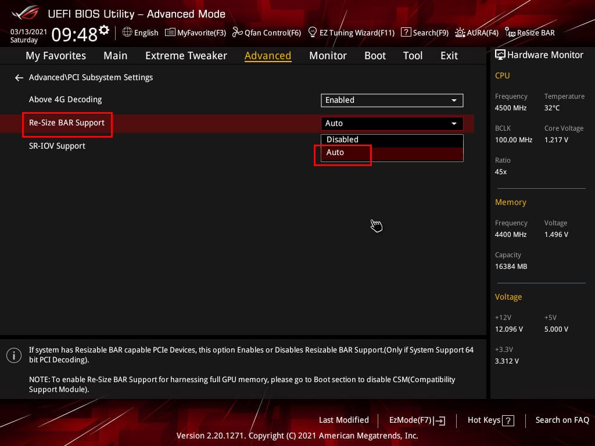Click +12V reading 12.096 V
Viewport: 595px width, 446px height.
pyautogui.click(x=508, y=329)
